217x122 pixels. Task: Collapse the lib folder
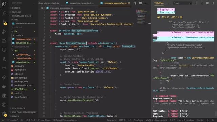16,31
